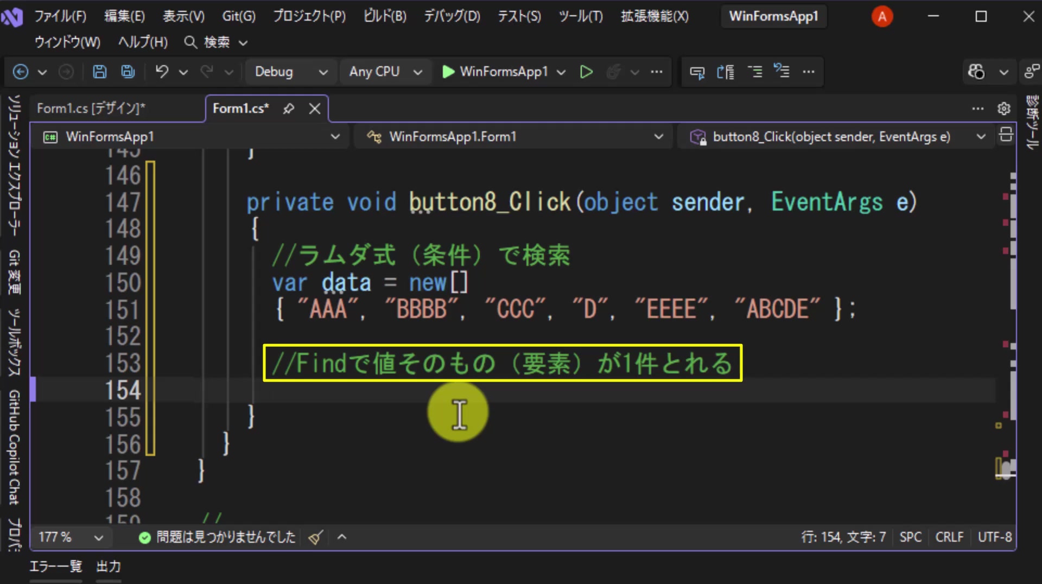Screen dimensions: 1042x584
Task: Undo the last action
Action: pyautogui.click(x=162, y=72)
